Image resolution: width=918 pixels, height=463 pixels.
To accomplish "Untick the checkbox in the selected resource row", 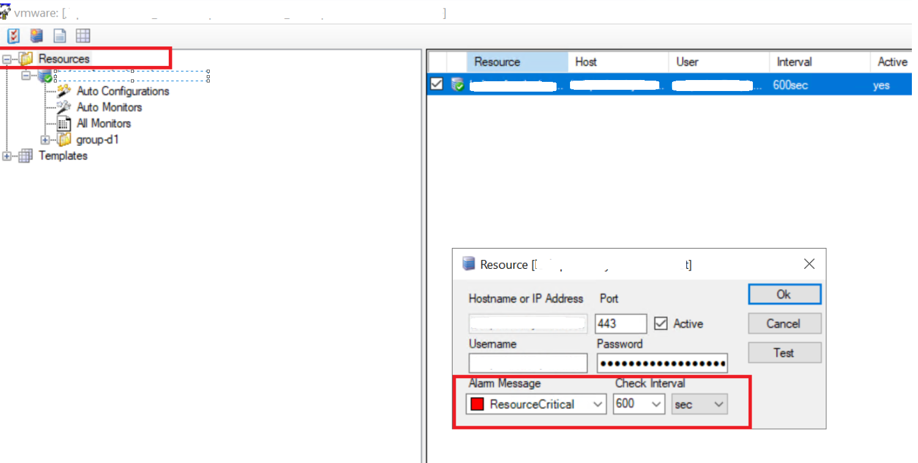I will [436, 85].
